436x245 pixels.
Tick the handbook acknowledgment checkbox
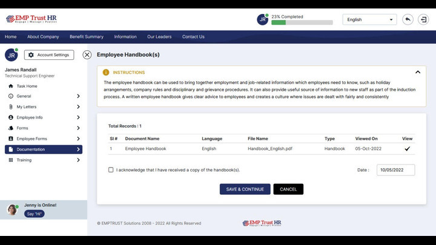point(111,170)
